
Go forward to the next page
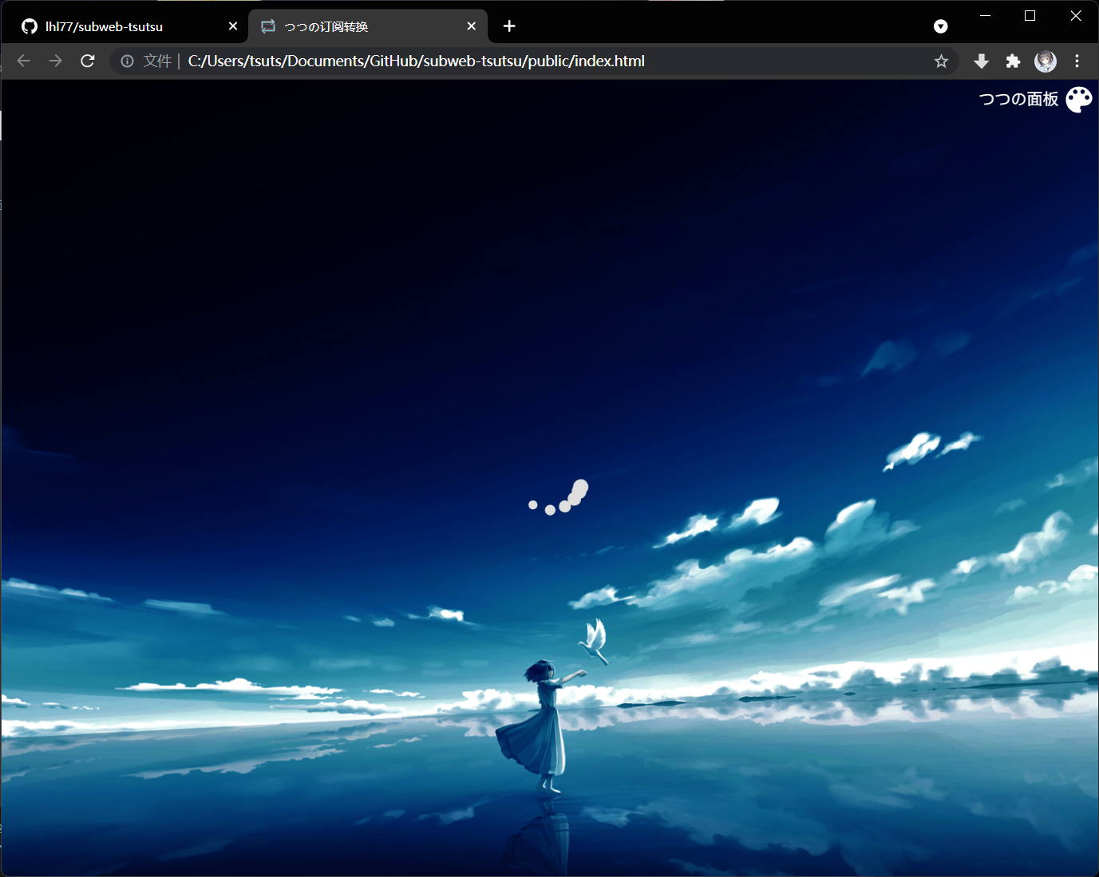point(55,61)
